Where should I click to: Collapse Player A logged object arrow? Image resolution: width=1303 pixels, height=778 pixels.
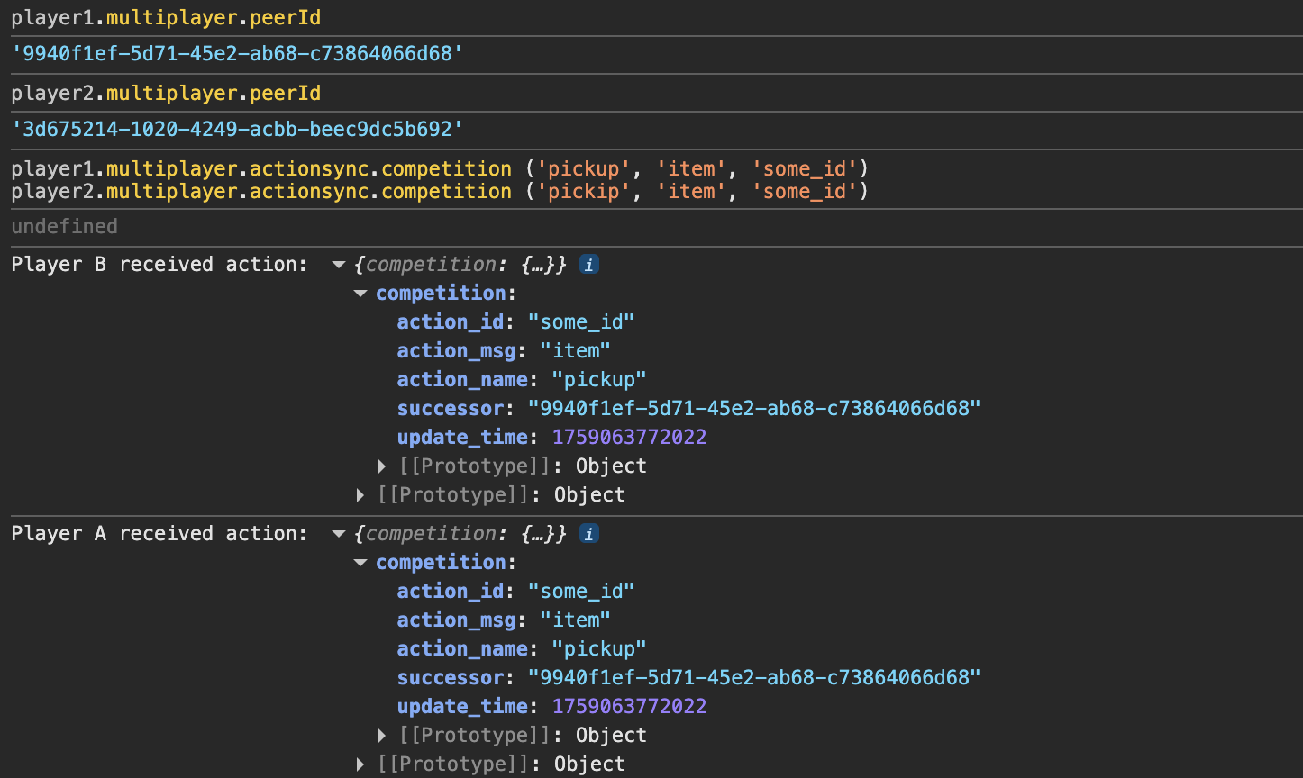tap(339, 534)
